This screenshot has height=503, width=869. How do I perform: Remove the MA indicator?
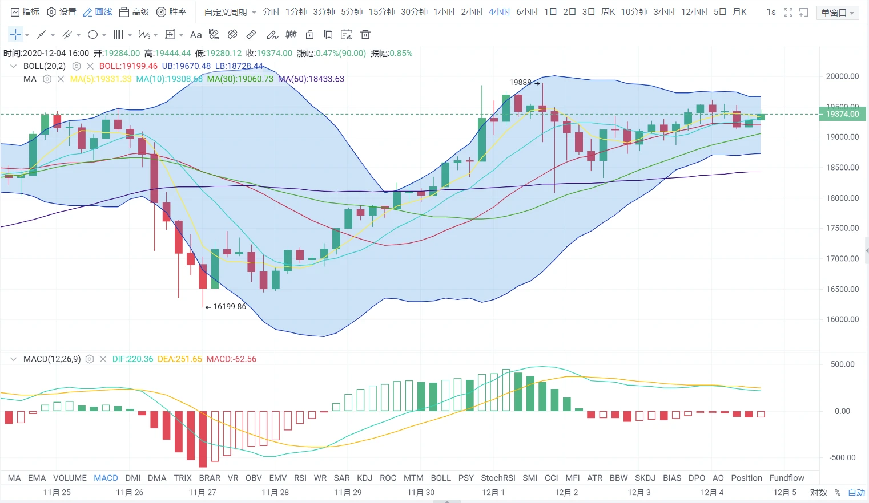tap(61, 79)
